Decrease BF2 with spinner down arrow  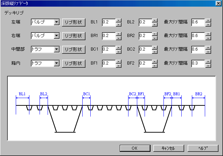pyautogui.click(x=155, y=66)
